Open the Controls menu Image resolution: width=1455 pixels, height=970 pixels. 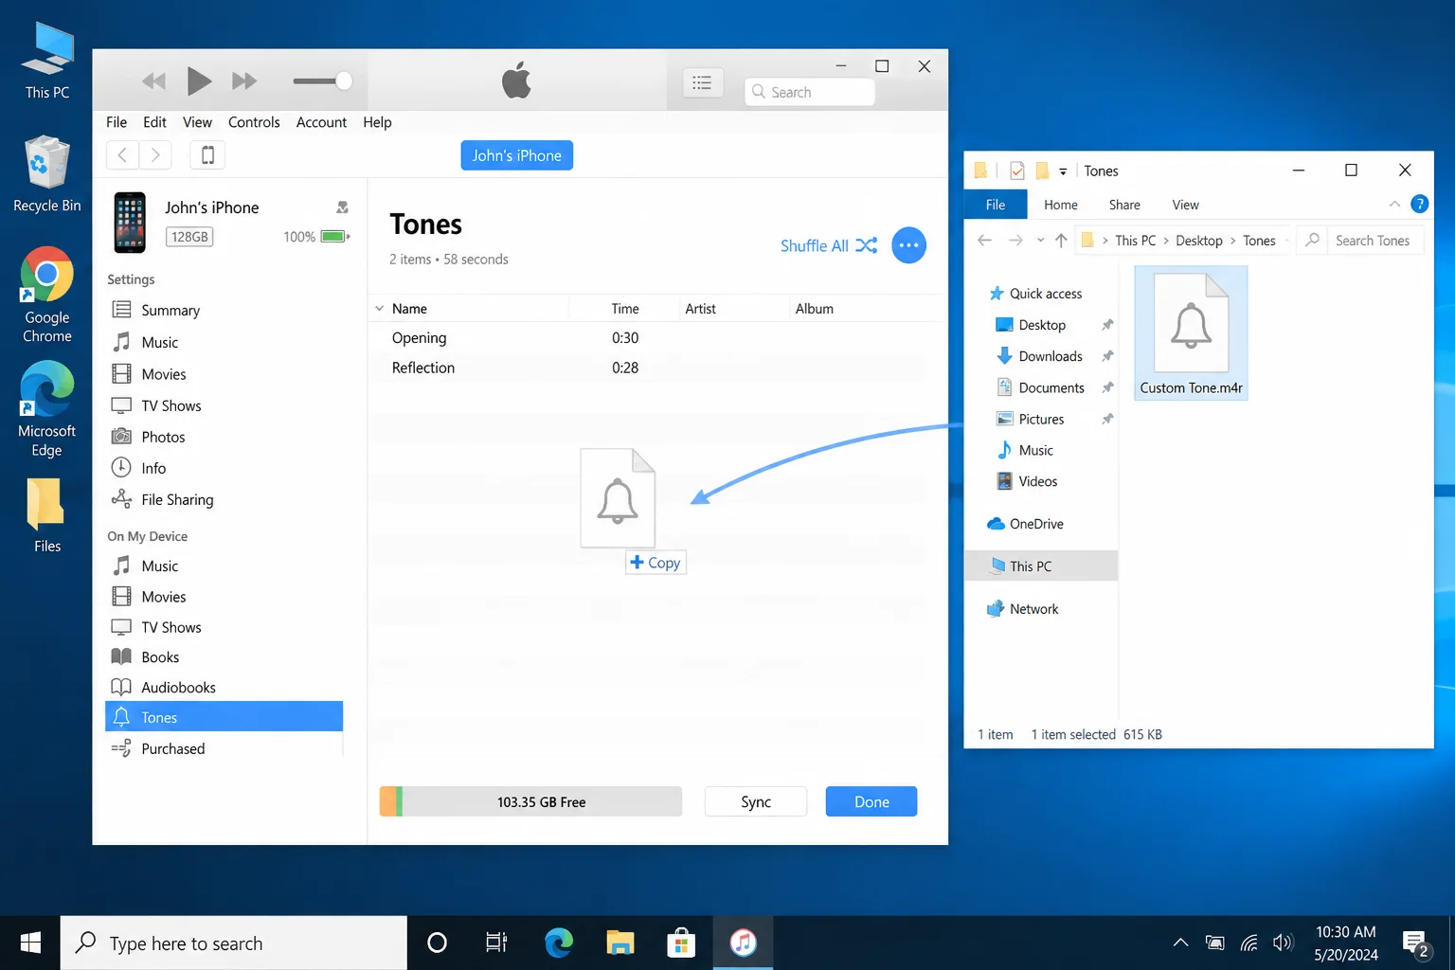click(254, 122)
